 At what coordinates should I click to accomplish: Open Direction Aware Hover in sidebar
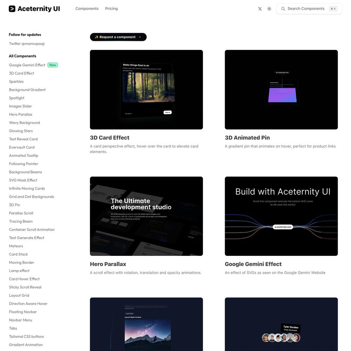[x=28, y=304]
